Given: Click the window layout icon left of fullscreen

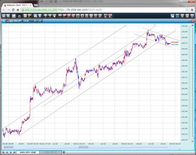Looking at the screenshot, I should coord(173,16).
